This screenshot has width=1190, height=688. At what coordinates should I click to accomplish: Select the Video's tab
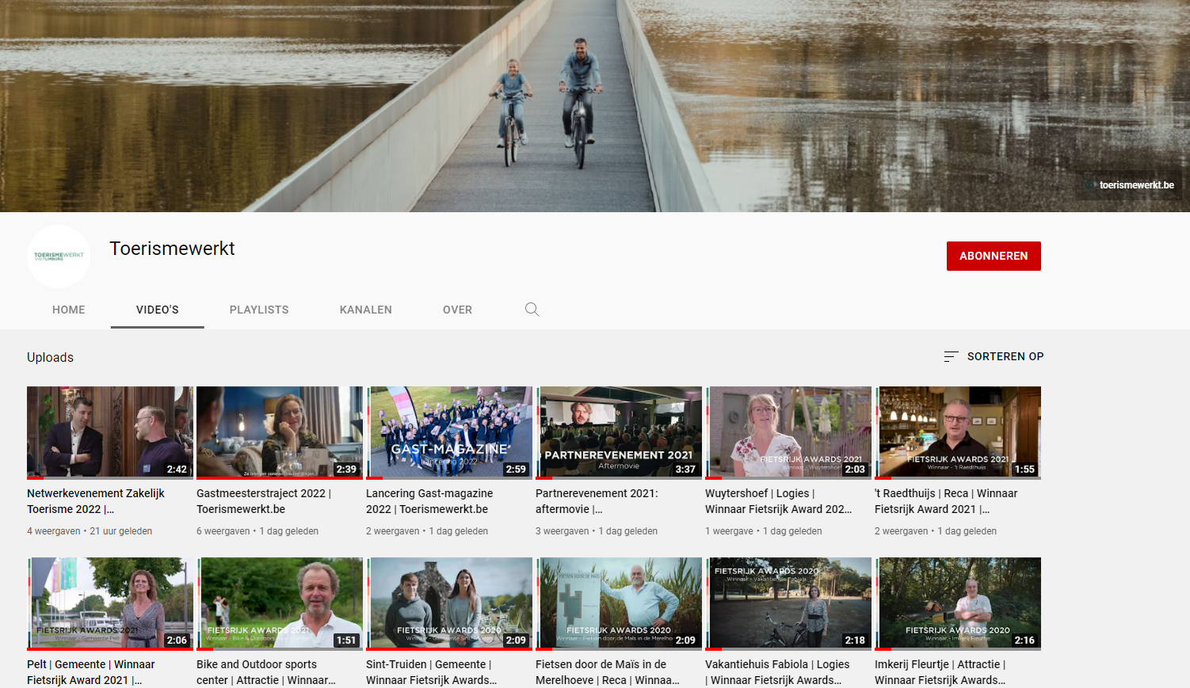click(158, 310)
